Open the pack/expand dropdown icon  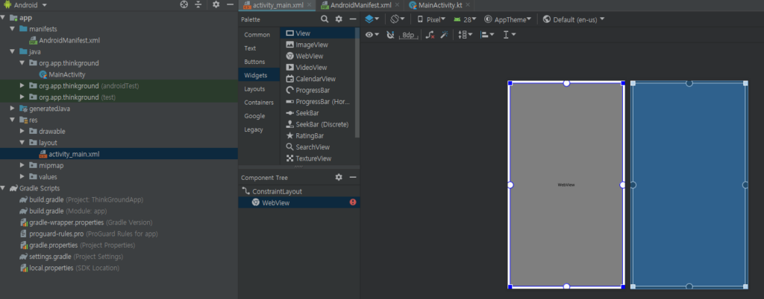tap(466, 34)
